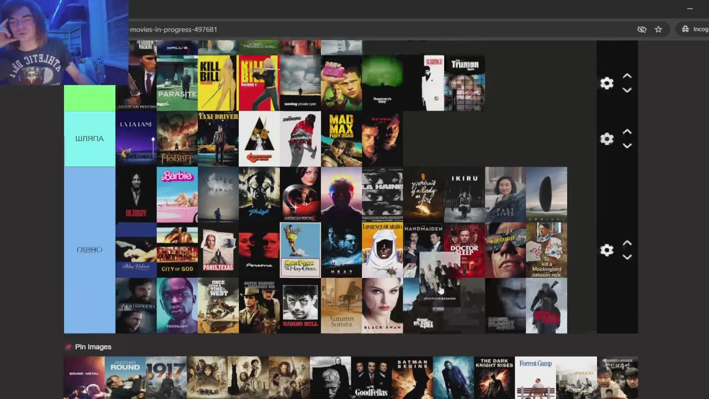Select the To Kill a Mockingbird poster
This screenshot has height=399, width=709.
547,250
